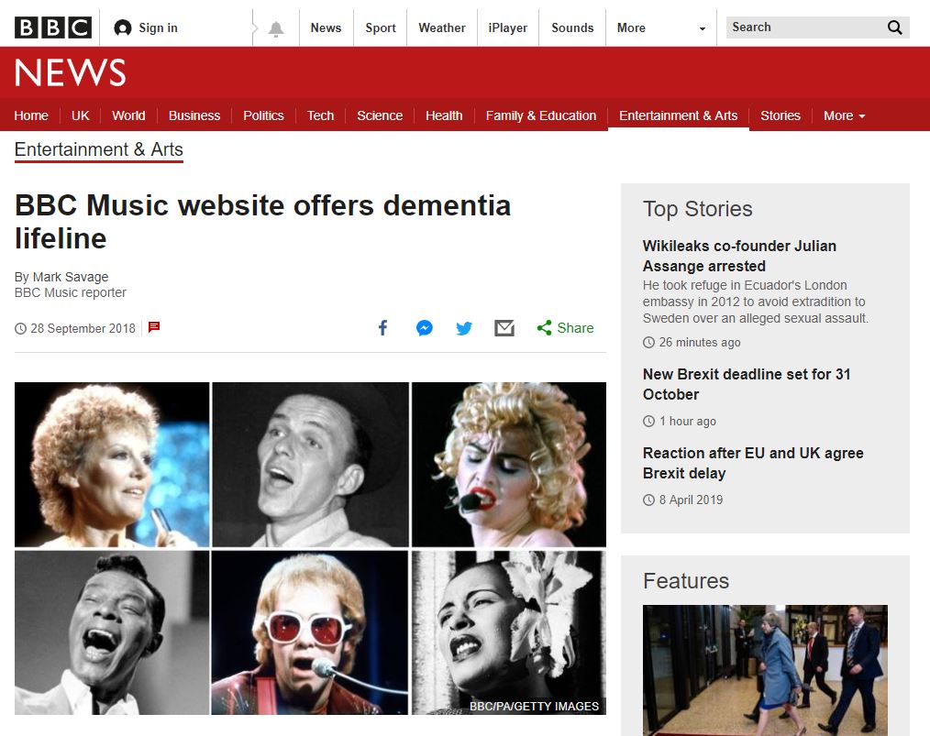Focus the Search input field
The image size is (930, 736).
click(805, 27)
